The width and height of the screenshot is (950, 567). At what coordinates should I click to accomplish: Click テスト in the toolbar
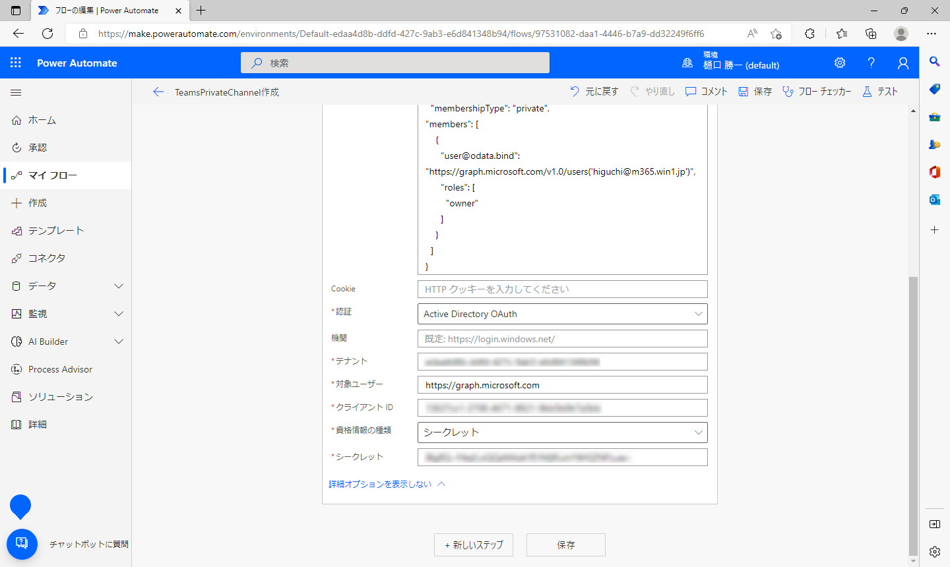(x=880, y=92)
